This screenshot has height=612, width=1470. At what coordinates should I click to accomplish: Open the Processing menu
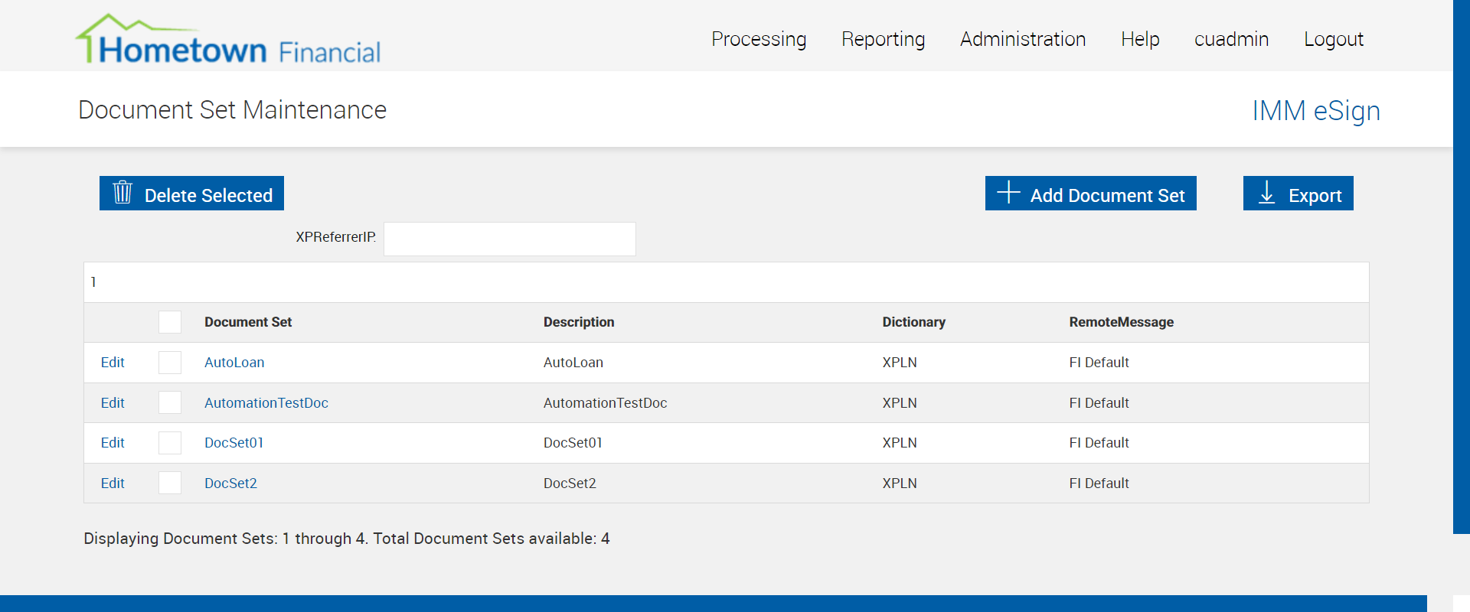click(x=759, y=39)
